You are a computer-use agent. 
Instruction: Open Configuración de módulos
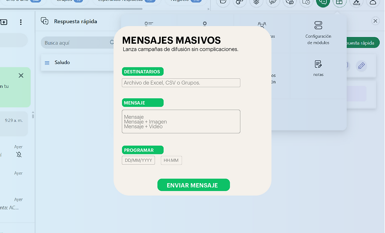tap(318, 32)
